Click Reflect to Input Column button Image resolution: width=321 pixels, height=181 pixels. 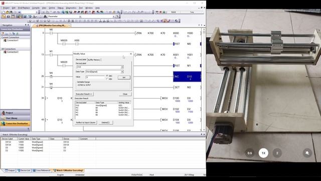coord(86,123)
